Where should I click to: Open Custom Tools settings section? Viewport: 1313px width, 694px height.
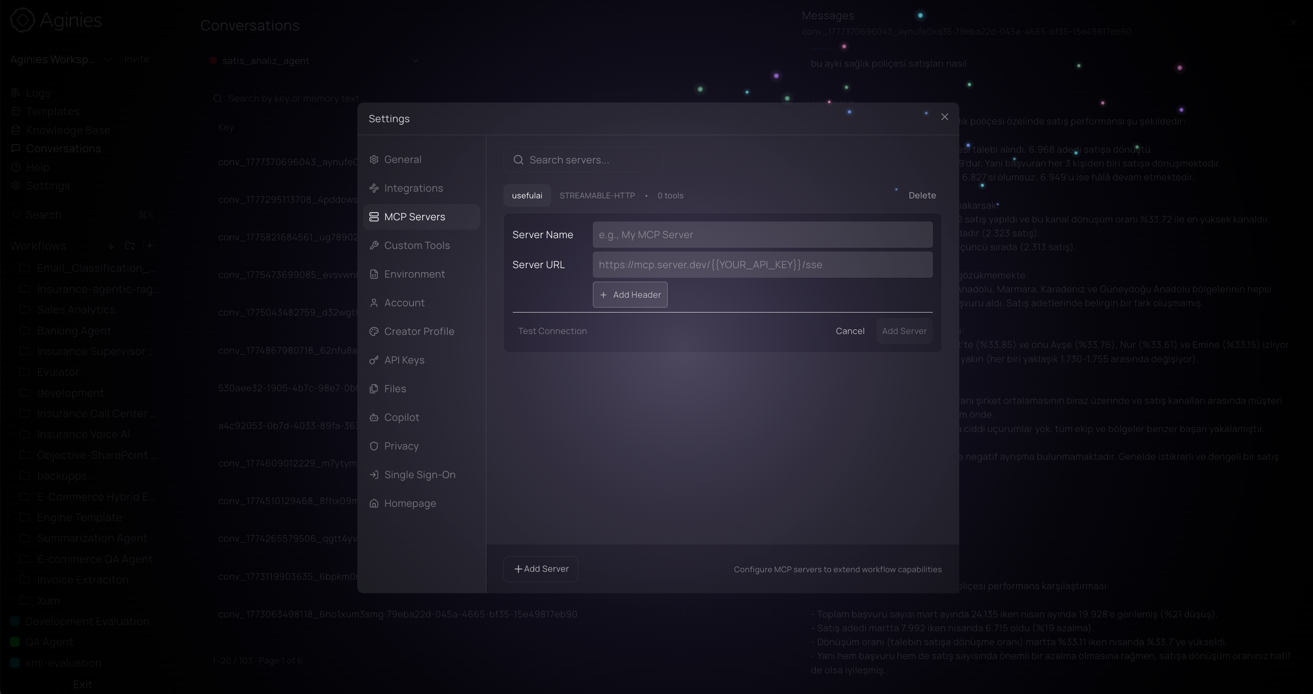[421, 245]
